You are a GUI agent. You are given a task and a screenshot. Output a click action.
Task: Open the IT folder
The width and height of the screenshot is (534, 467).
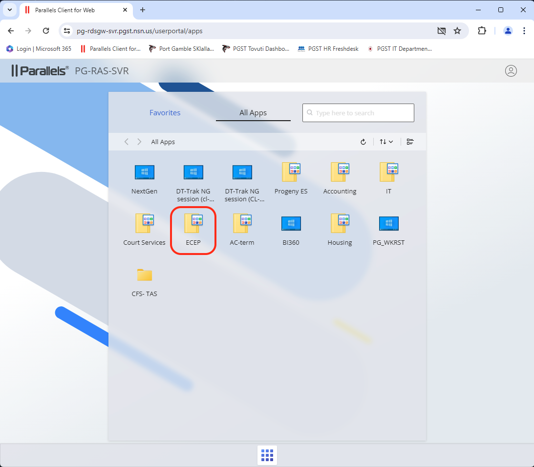388,178
